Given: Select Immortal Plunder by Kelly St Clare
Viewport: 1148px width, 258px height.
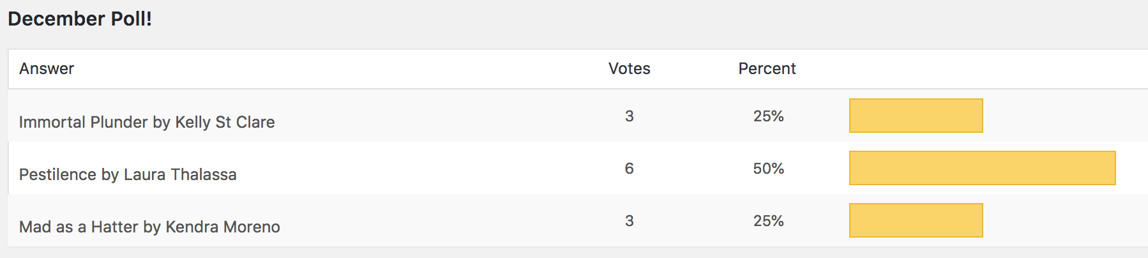Looking at the screenshot, I should pyautogui.click(x=147, y=122).
